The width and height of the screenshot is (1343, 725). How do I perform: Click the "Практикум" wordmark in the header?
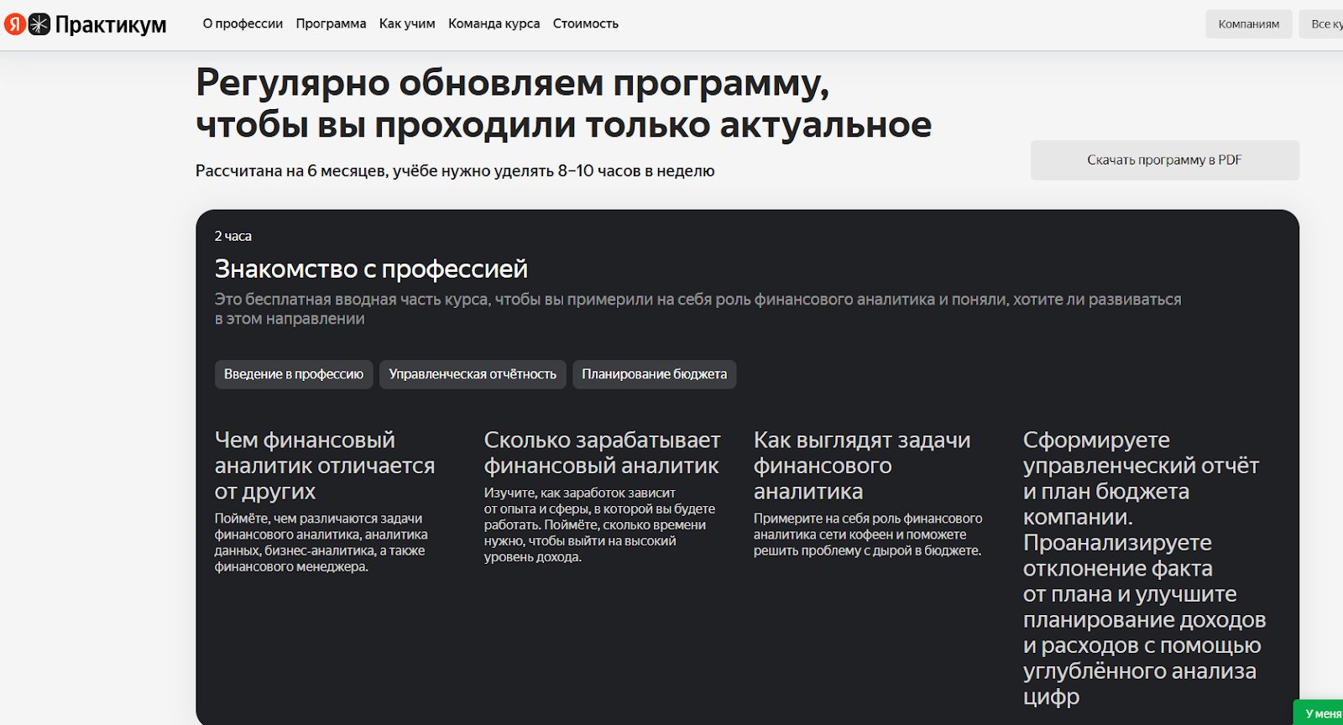click(x=111, y=25)
